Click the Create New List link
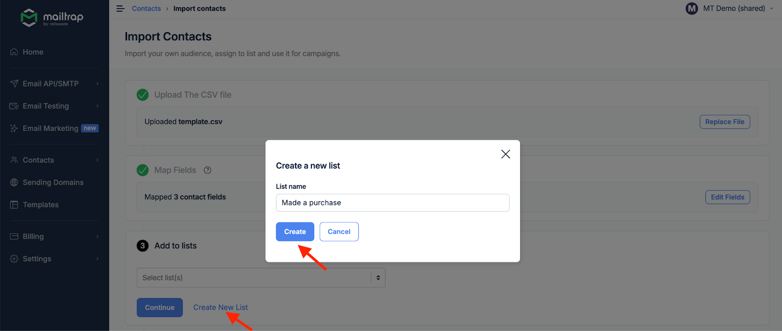The width and height of the screenshot is (782, 331). tap(220, 307)
